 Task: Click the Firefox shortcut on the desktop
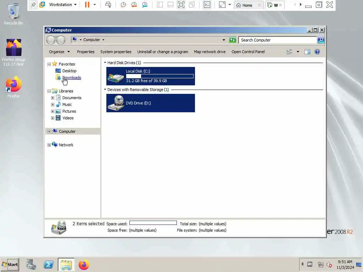pos(13,87)
